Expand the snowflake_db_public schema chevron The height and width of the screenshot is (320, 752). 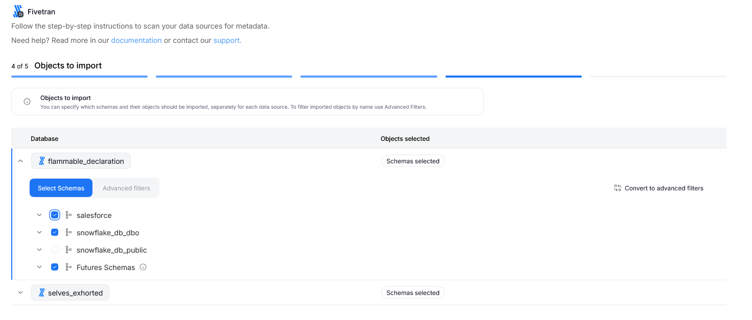tap(39, 250)
